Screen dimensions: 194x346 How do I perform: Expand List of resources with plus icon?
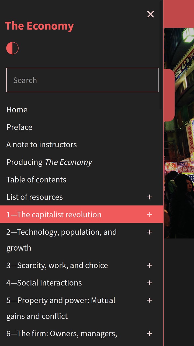click(150, 197)
